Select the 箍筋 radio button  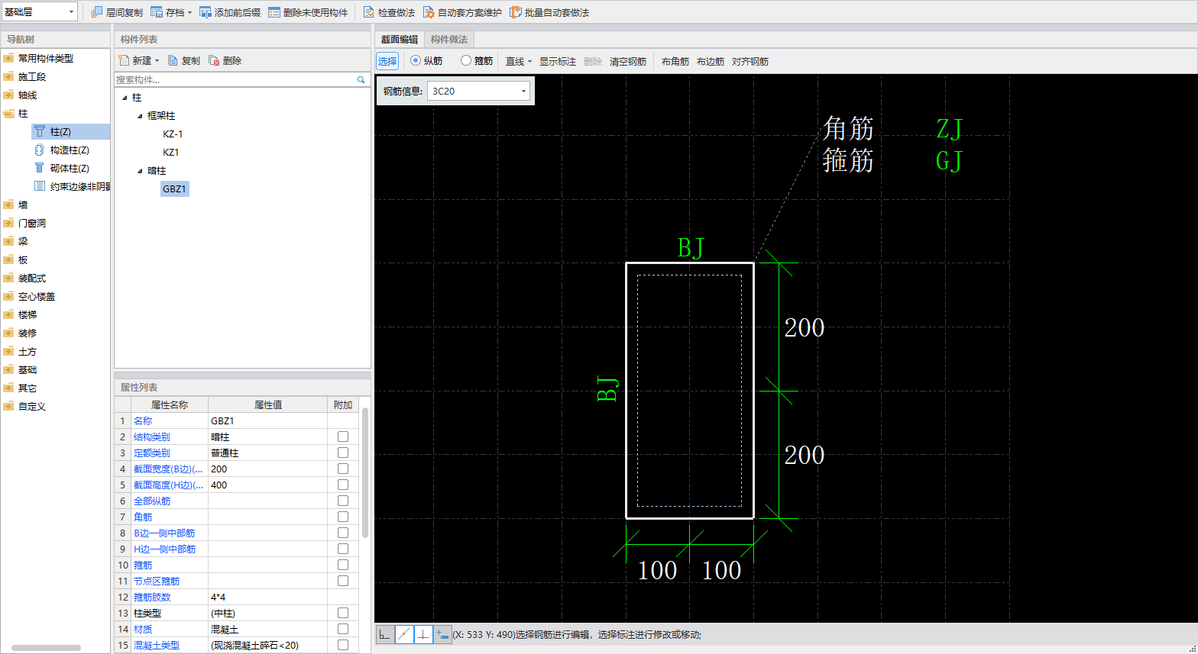pyautogui.click(x=466, y=60)
